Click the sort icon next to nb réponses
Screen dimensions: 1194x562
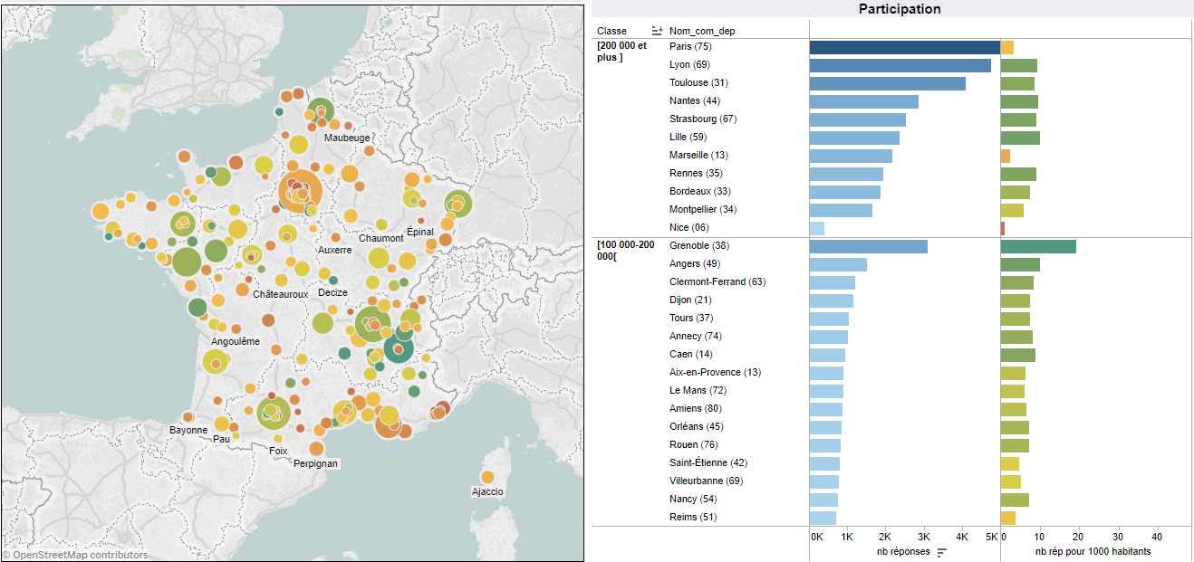click(942, 552)
